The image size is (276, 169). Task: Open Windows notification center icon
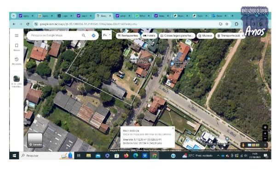point(266,156)
